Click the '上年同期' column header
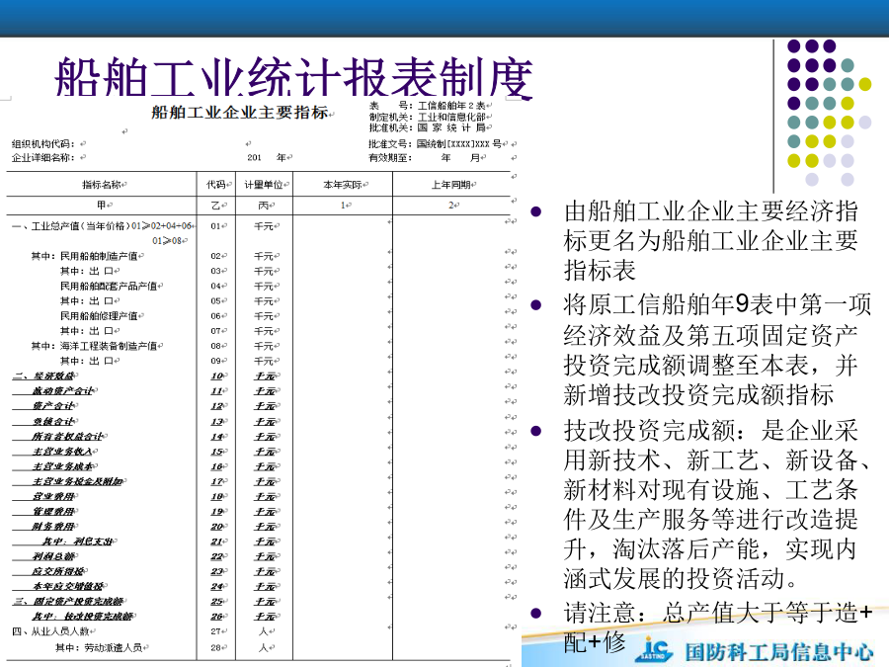Screen dimensions: 889x667 pyautogui.click(x=451, y=185)
